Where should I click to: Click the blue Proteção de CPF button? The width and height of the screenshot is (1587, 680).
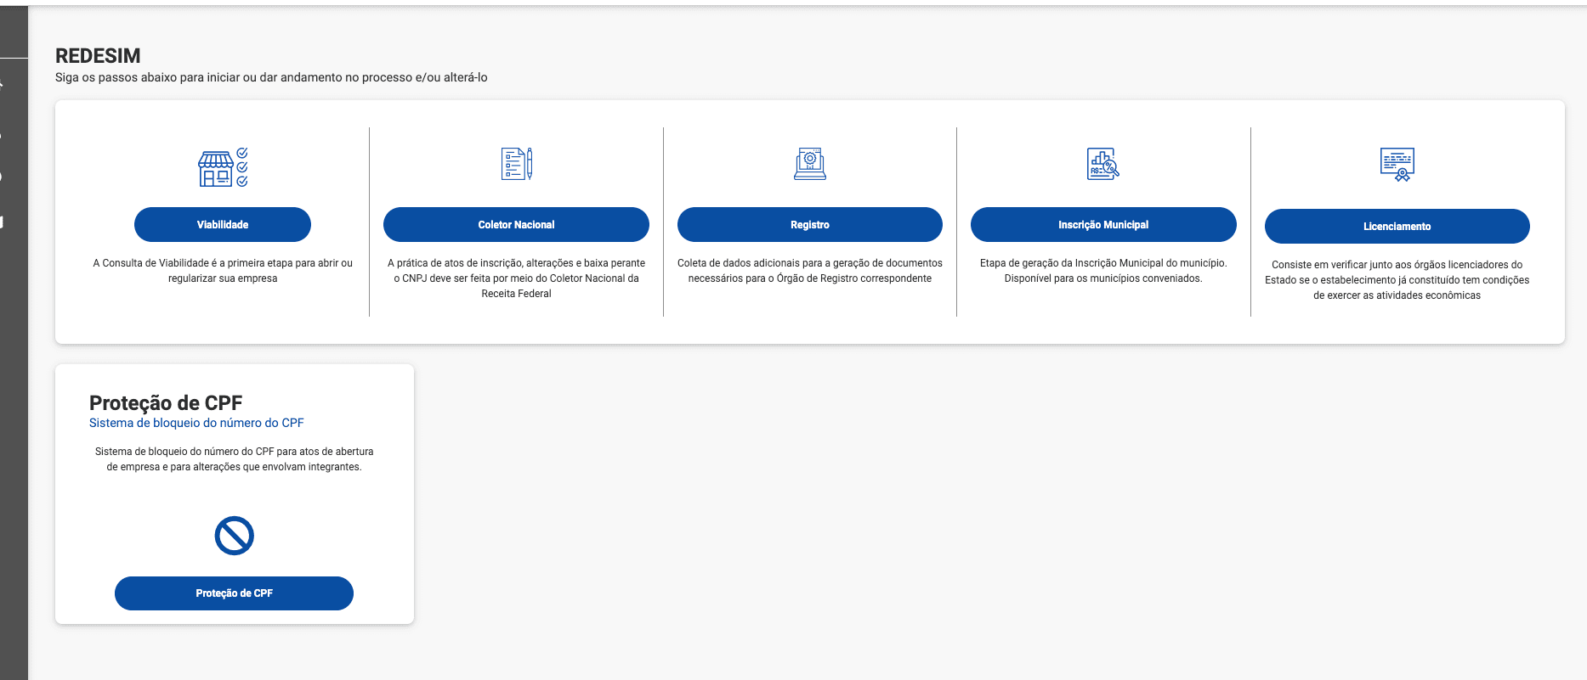(235, 593)
